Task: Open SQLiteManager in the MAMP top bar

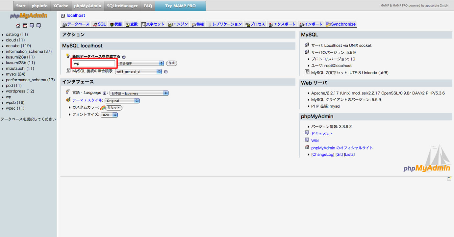Action: [x=122, y=6]
